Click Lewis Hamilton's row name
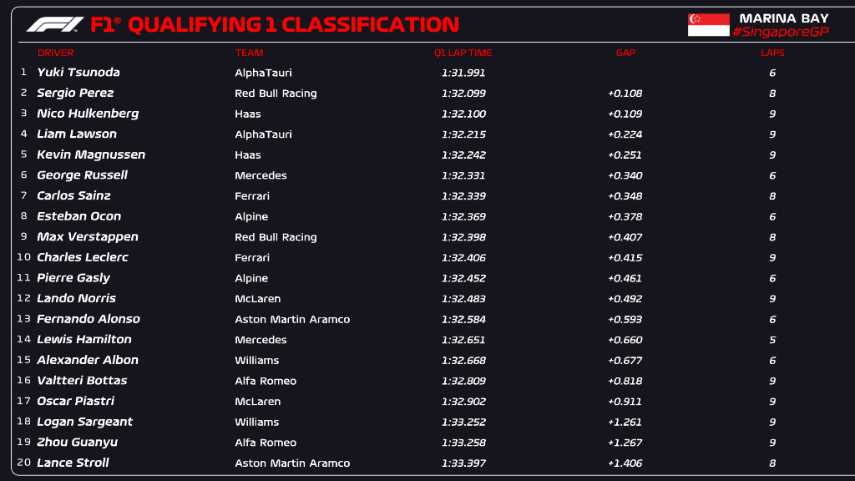 [84, 339]
